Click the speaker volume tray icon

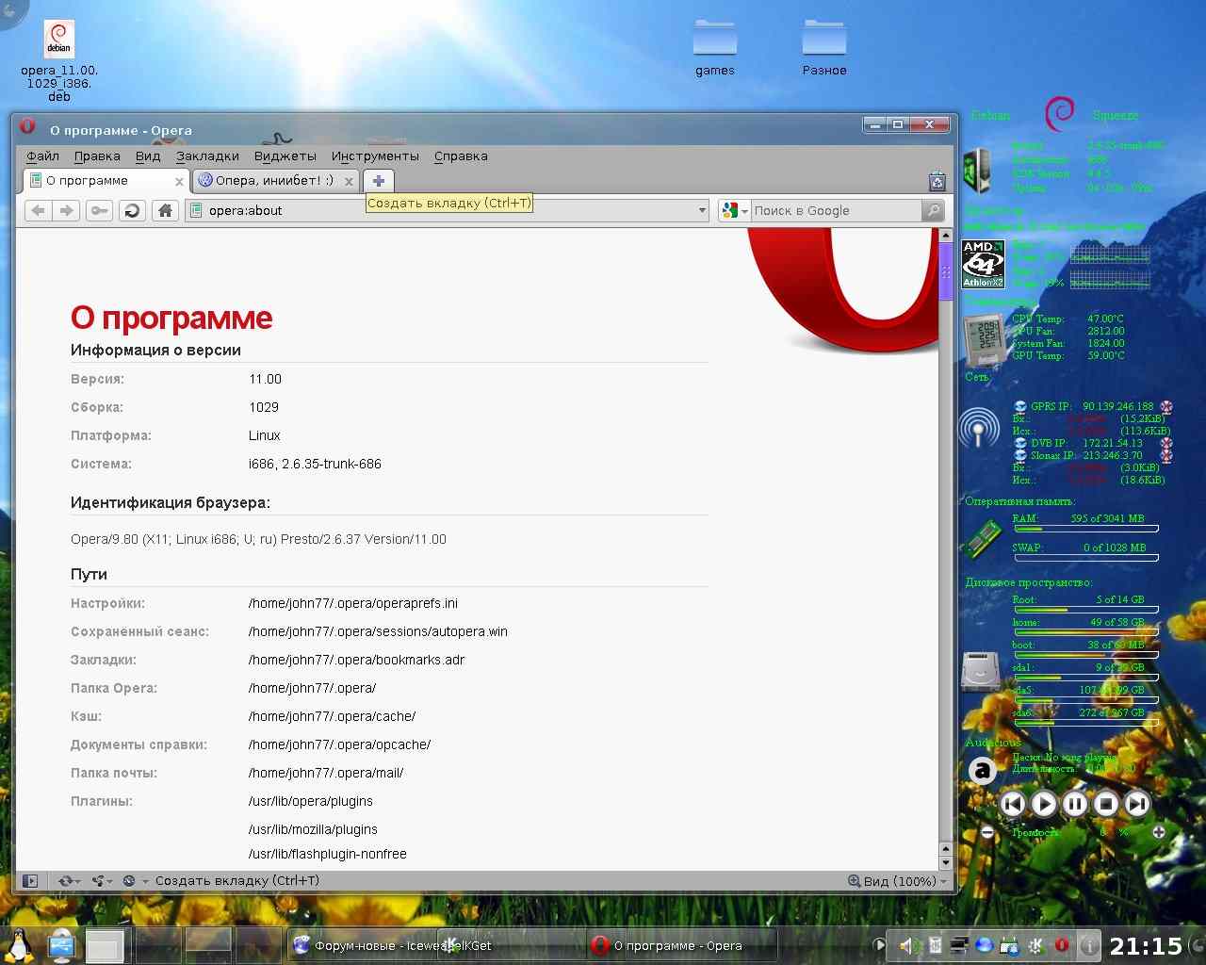909,945
